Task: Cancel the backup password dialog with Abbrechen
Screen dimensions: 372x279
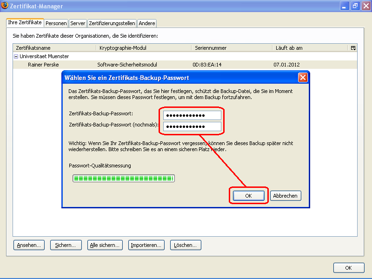Action: (x=286, y=195)
